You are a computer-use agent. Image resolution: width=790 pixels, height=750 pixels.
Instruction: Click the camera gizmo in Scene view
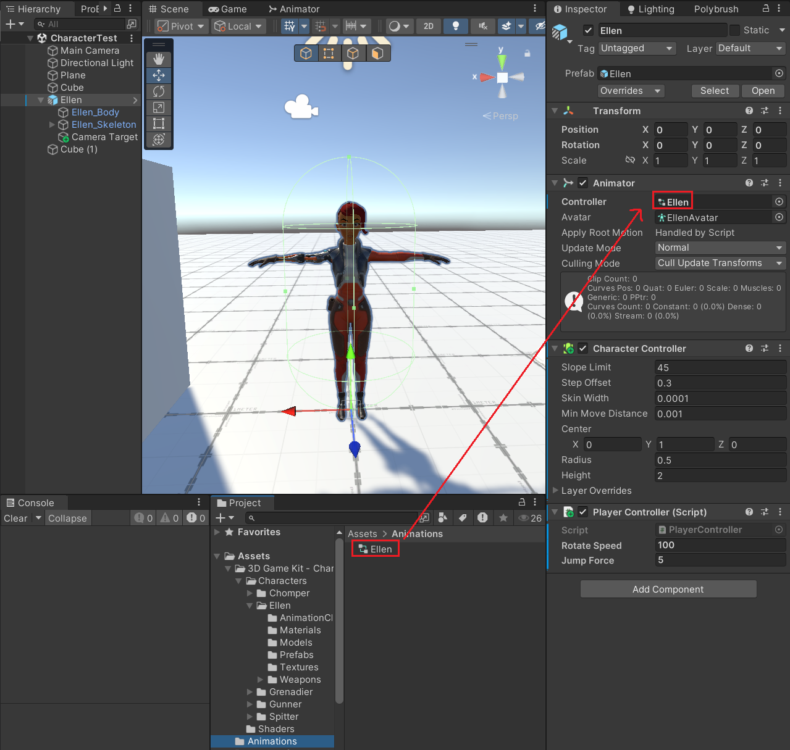[x=301, y=106]
